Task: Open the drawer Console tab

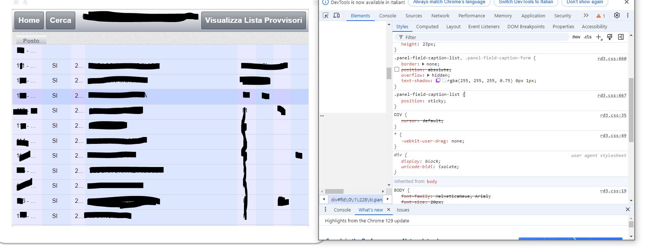Action: [342, 210]
